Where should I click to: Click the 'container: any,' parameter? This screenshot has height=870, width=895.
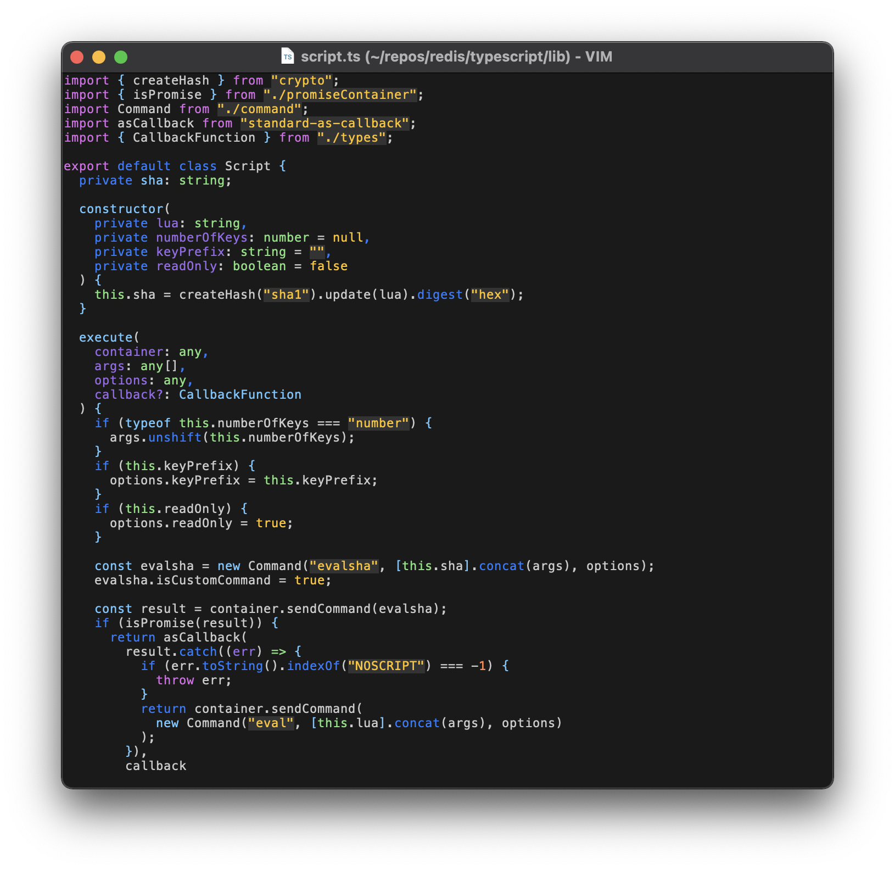click(x=152, y=352)
